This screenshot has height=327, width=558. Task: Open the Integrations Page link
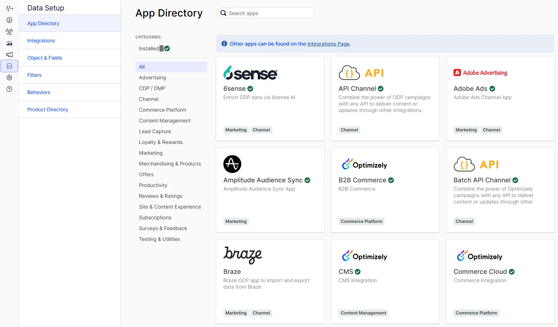pyautogui.click(x=329, y=44)
